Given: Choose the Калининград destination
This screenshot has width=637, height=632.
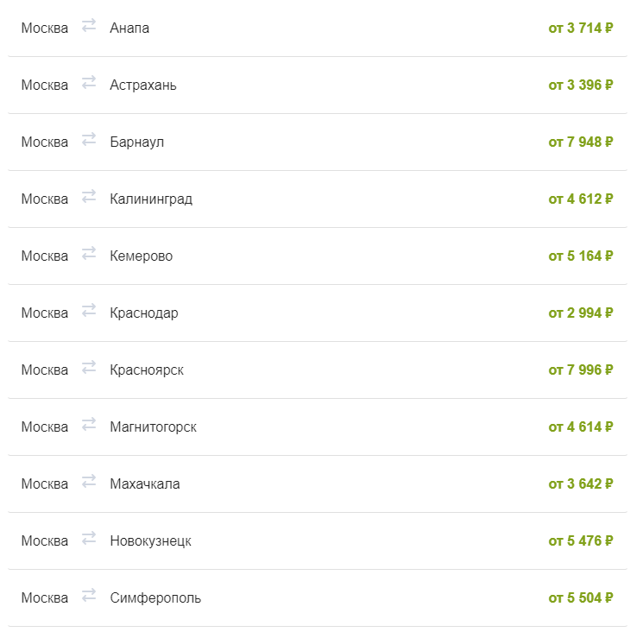Looking at the screenshot, I should [151, 199].
